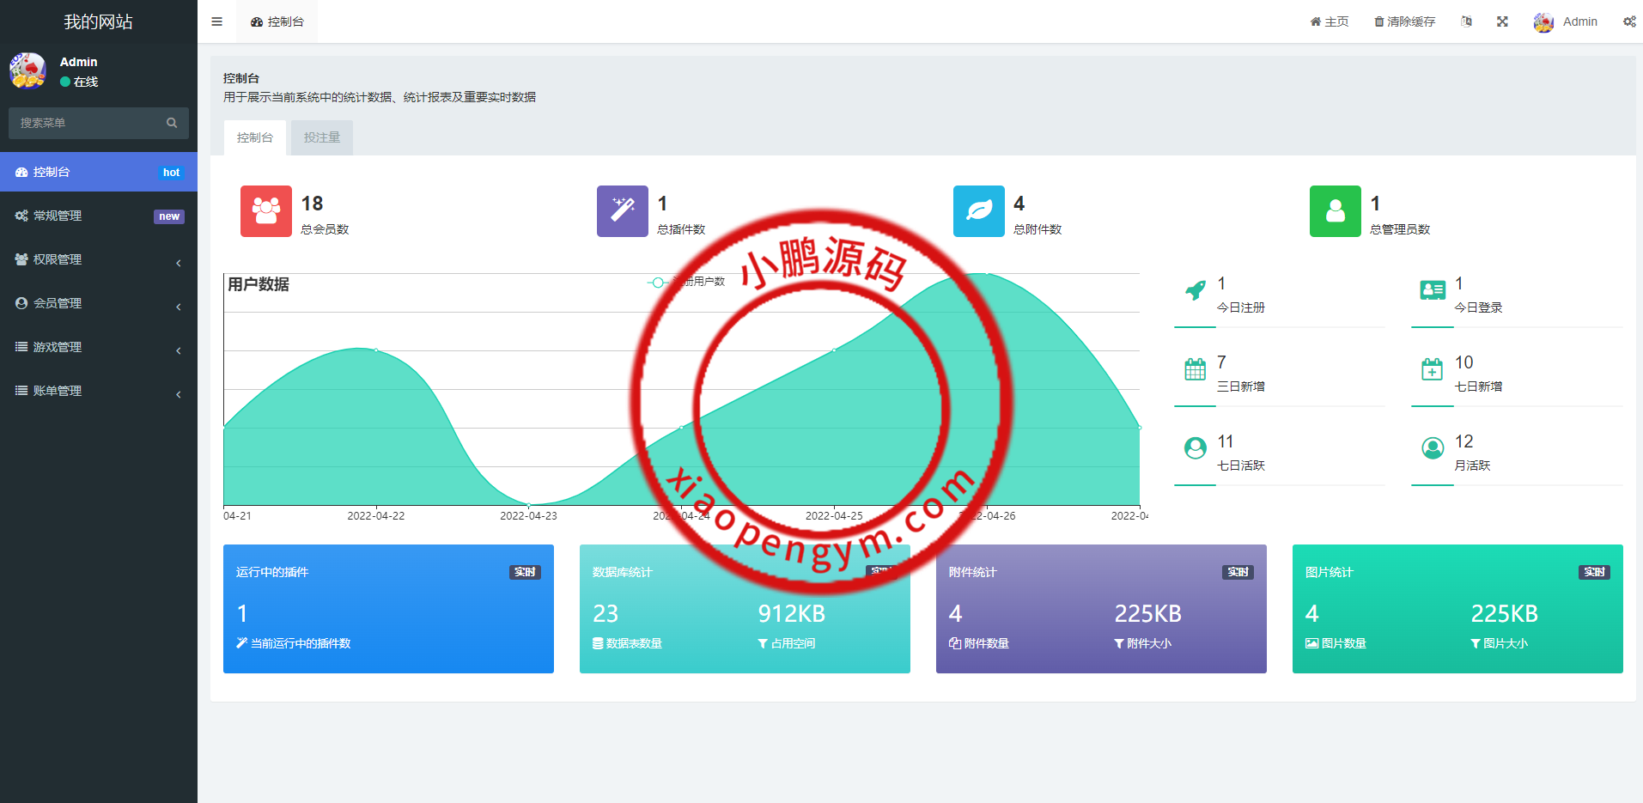
Task: Click the fullscreen expand icon in header
Action: 1502,21
